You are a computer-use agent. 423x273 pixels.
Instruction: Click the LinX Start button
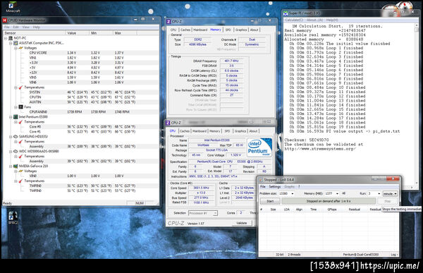coord(270,201)
